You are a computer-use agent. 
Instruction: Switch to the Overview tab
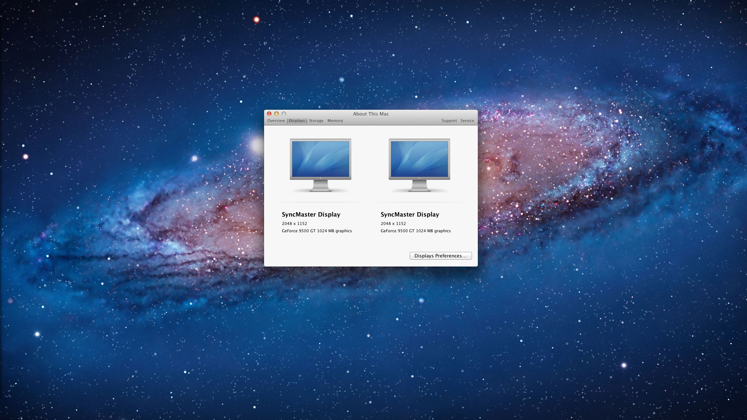click(x=276, y=121)
